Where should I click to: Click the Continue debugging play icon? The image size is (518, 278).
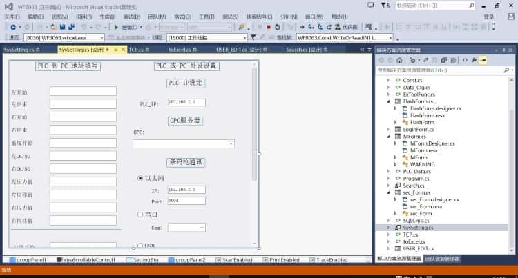(x=116, y=27)
